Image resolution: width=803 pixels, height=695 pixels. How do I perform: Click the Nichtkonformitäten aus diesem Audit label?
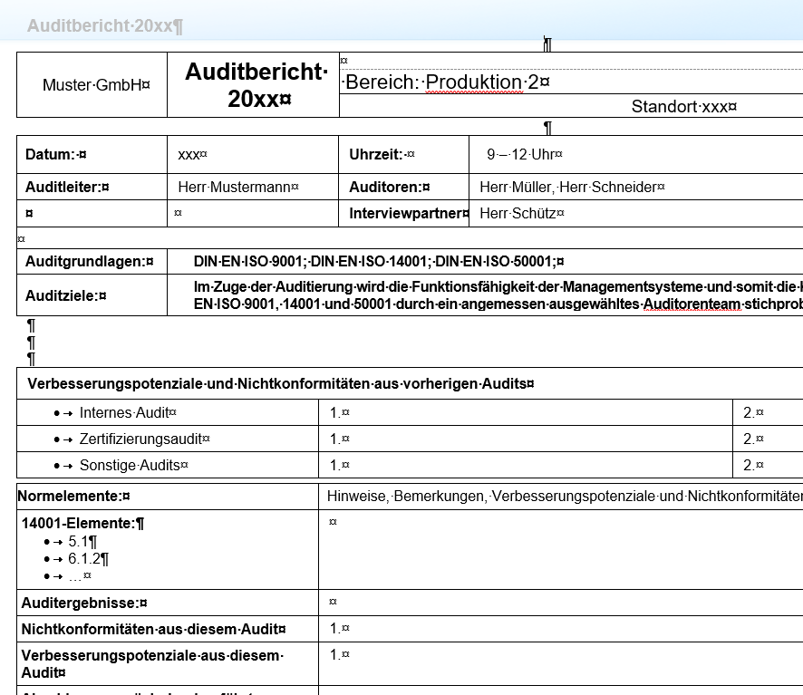pos(152,629)
